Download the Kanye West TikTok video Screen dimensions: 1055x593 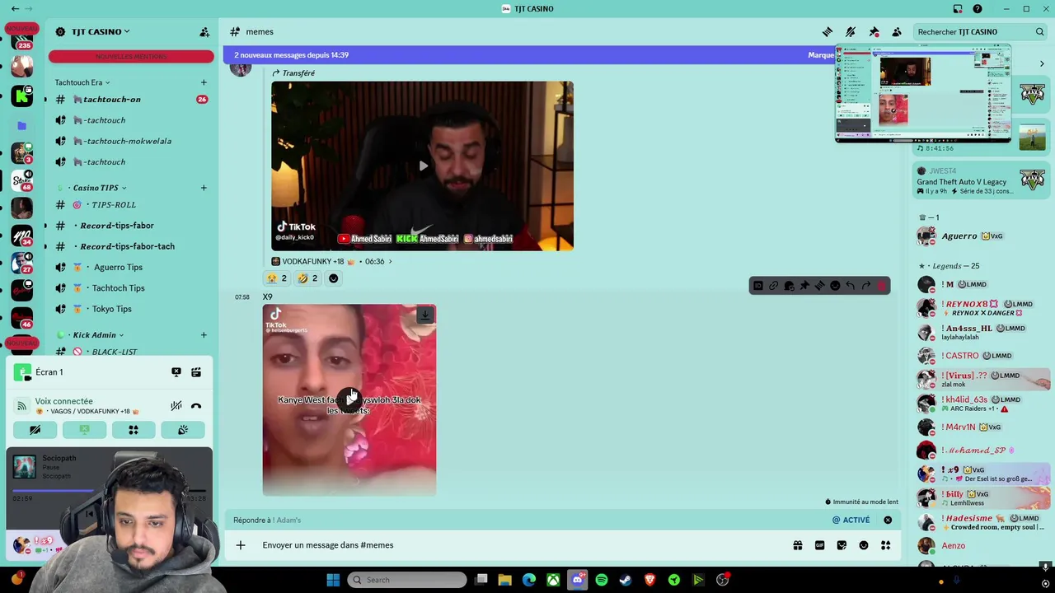425,315
